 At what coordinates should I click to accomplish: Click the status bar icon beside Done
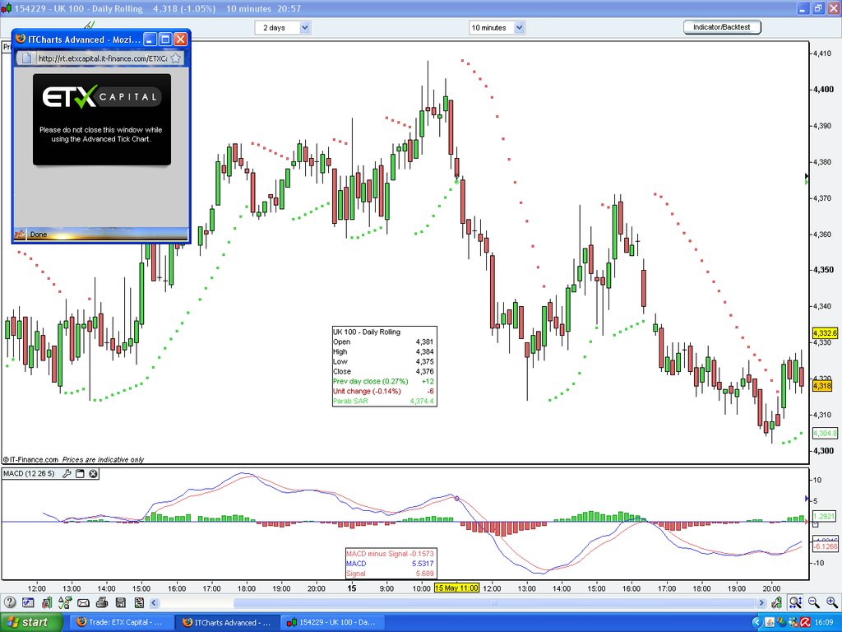tap(20, 235)
